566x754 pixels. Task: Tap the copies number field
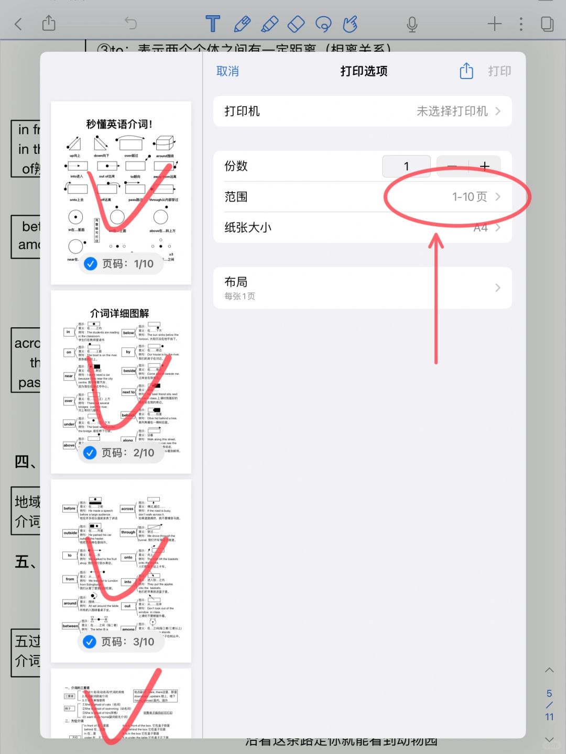(x=406, y=167)
